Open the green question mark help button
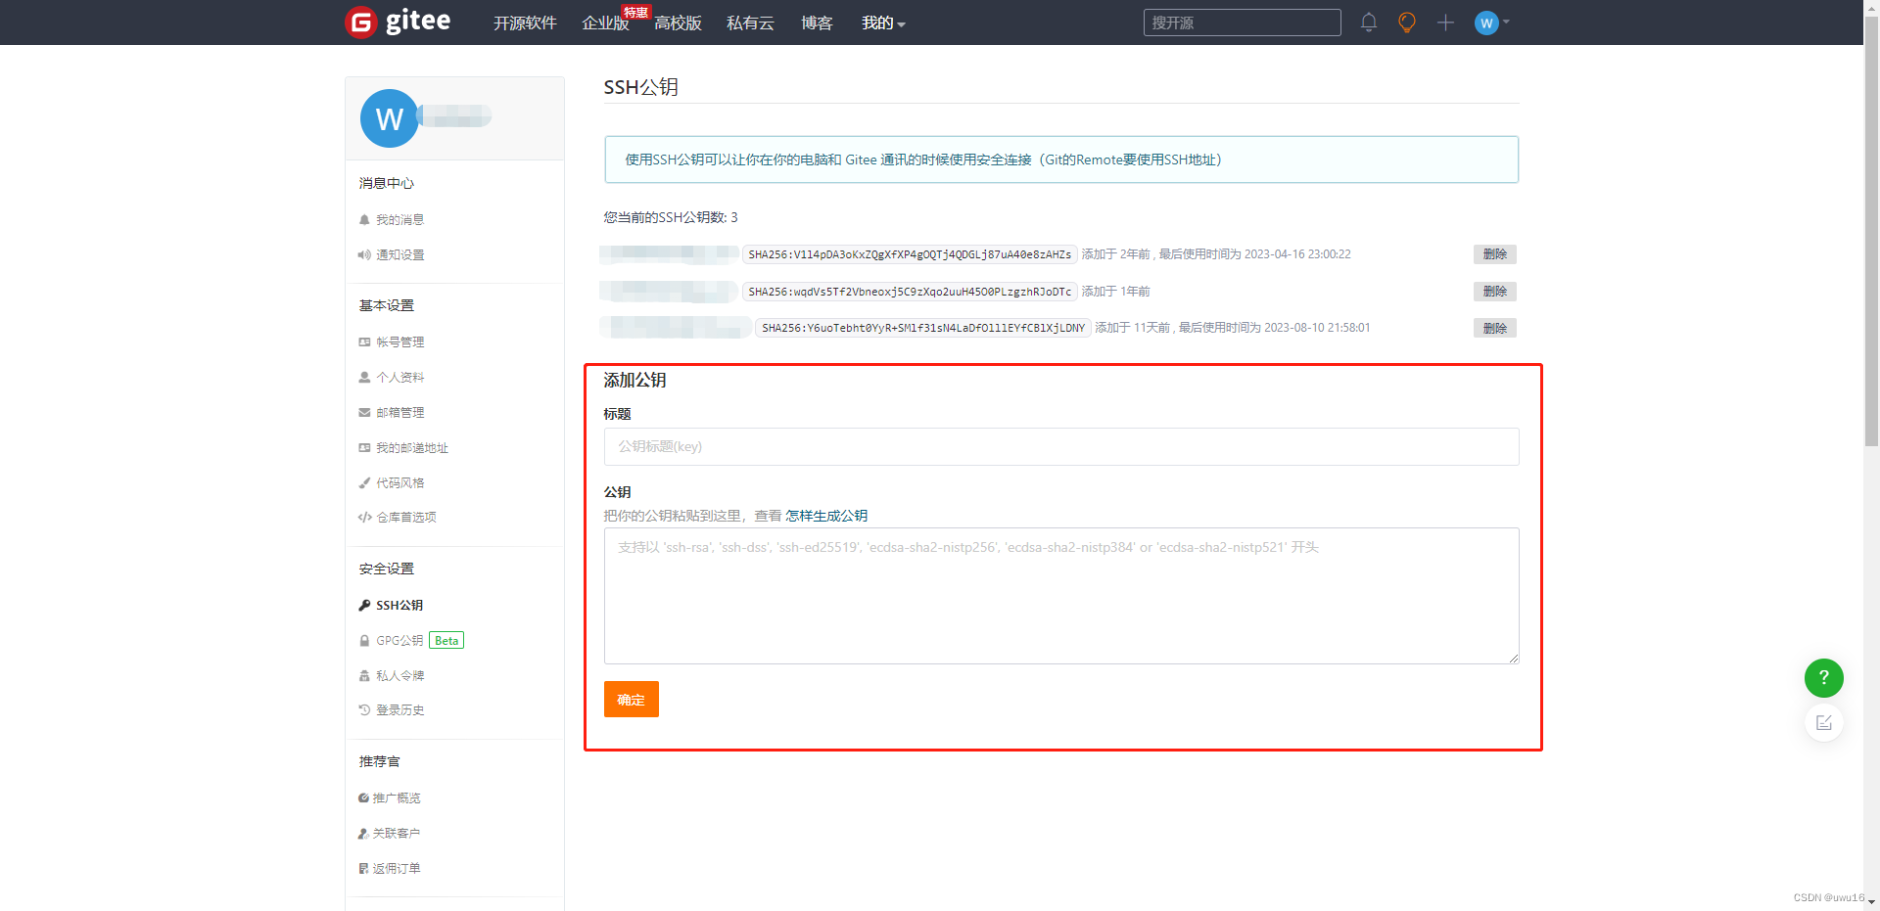The image size is (1880, 911). pos(1824,677)
